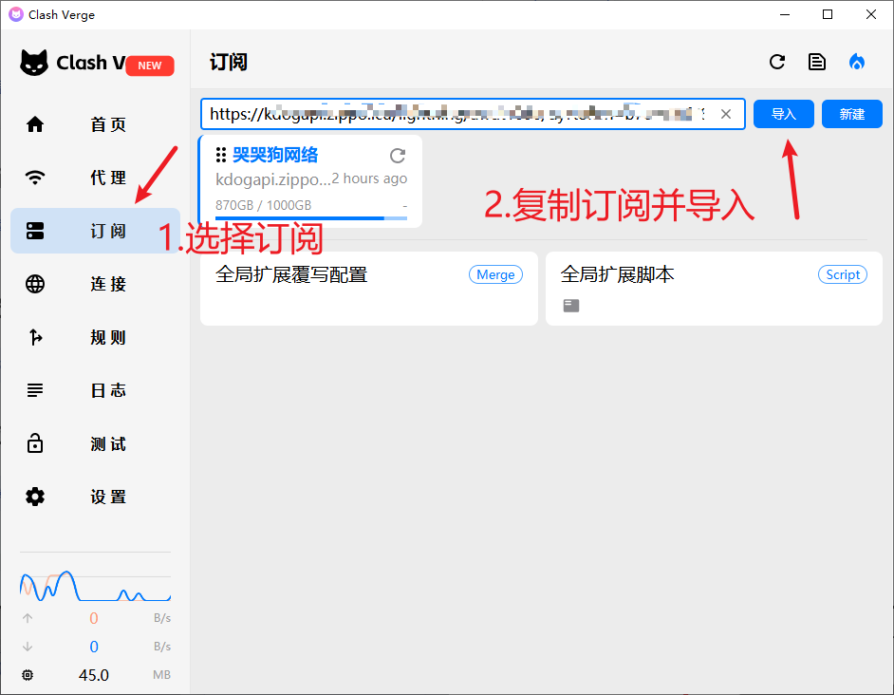Click the lines icon beside 日志
Viewport: 894px width, 695px height.
point(35,390)
